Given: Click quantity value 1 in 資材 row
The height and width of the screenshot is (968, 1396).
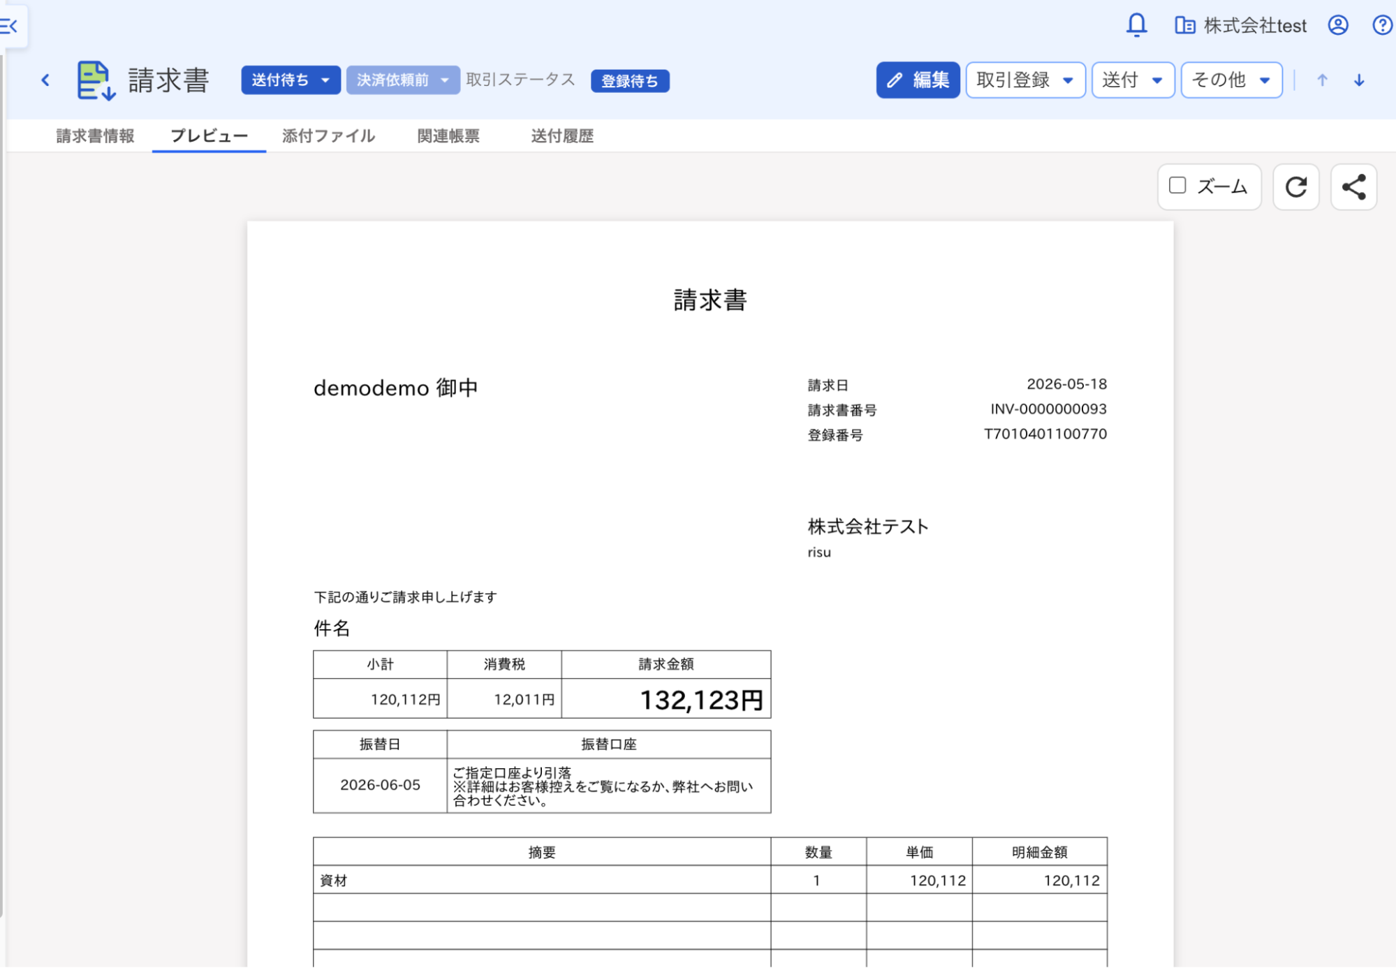Looking at the screenshot, I should coord(816,881).
